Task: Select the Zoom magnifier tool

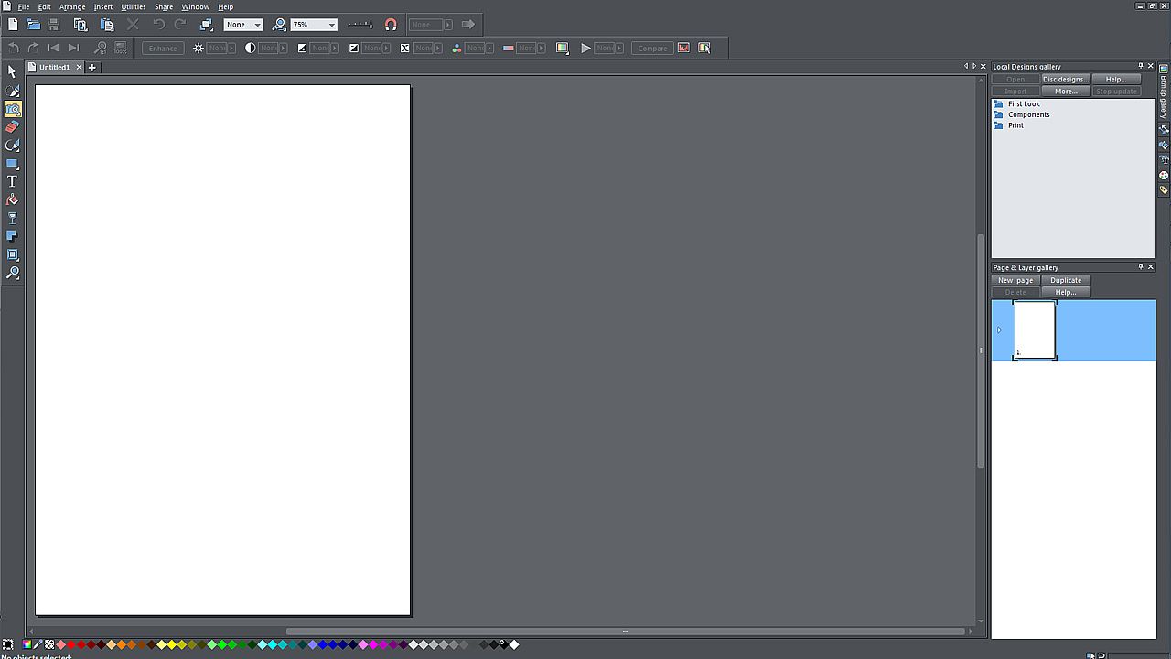Action: (12, 273)
